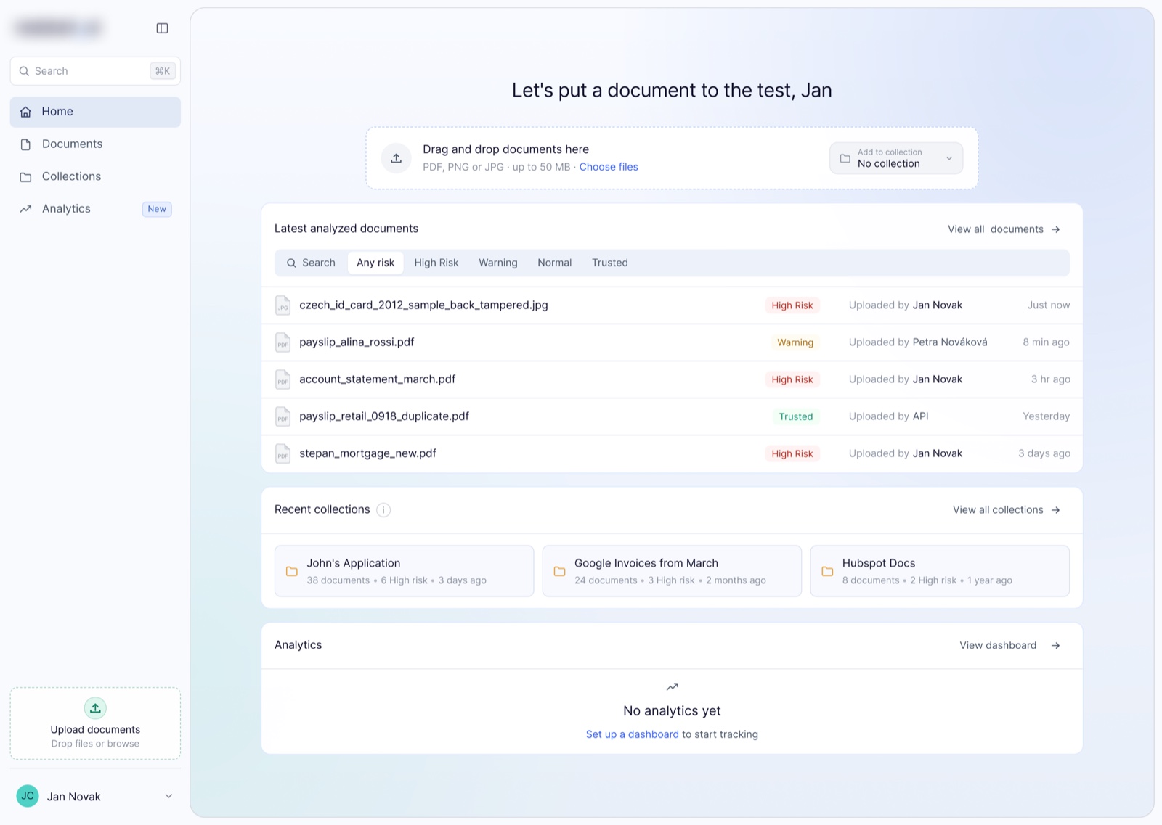
Task: Click the JPG file icon for czech_id_card
Action: pyautogui.click(x=283, y=305)
